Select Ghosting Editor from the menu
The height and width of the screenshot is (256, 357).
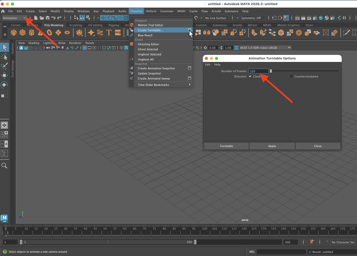coord(148,44)
